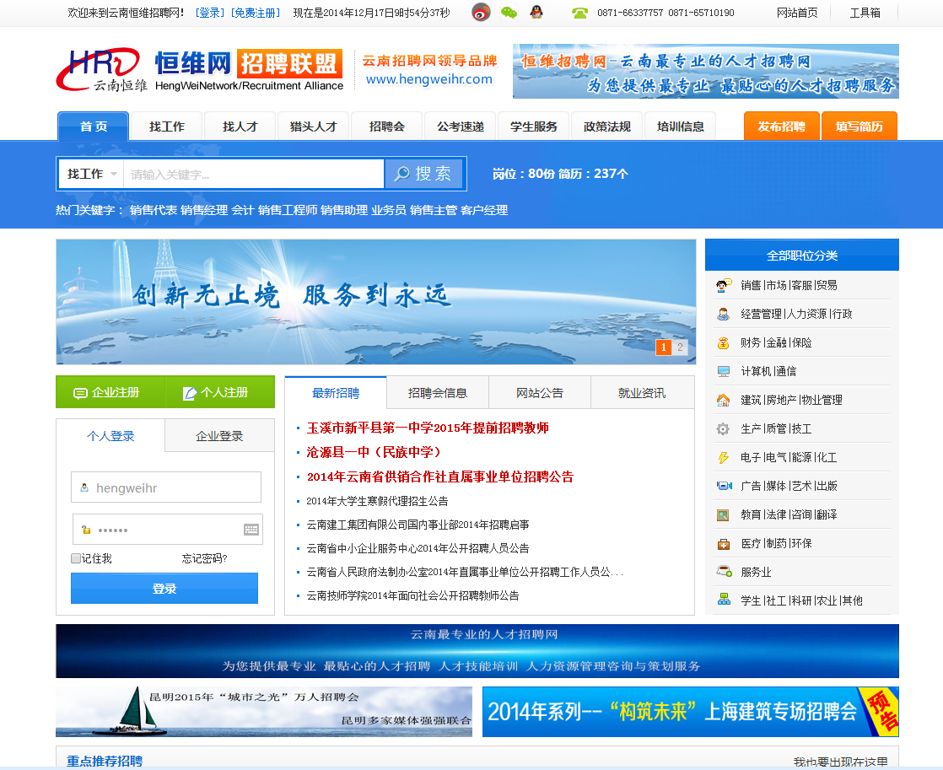Switch to the 企业登录 tab
The image size is (943, 770).
218,434
